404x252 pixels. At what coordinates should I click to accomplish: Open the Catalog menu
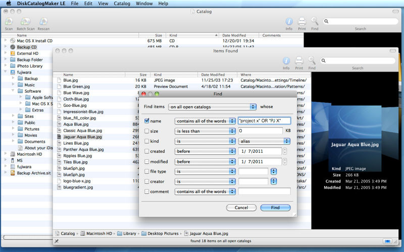(122, 4)
